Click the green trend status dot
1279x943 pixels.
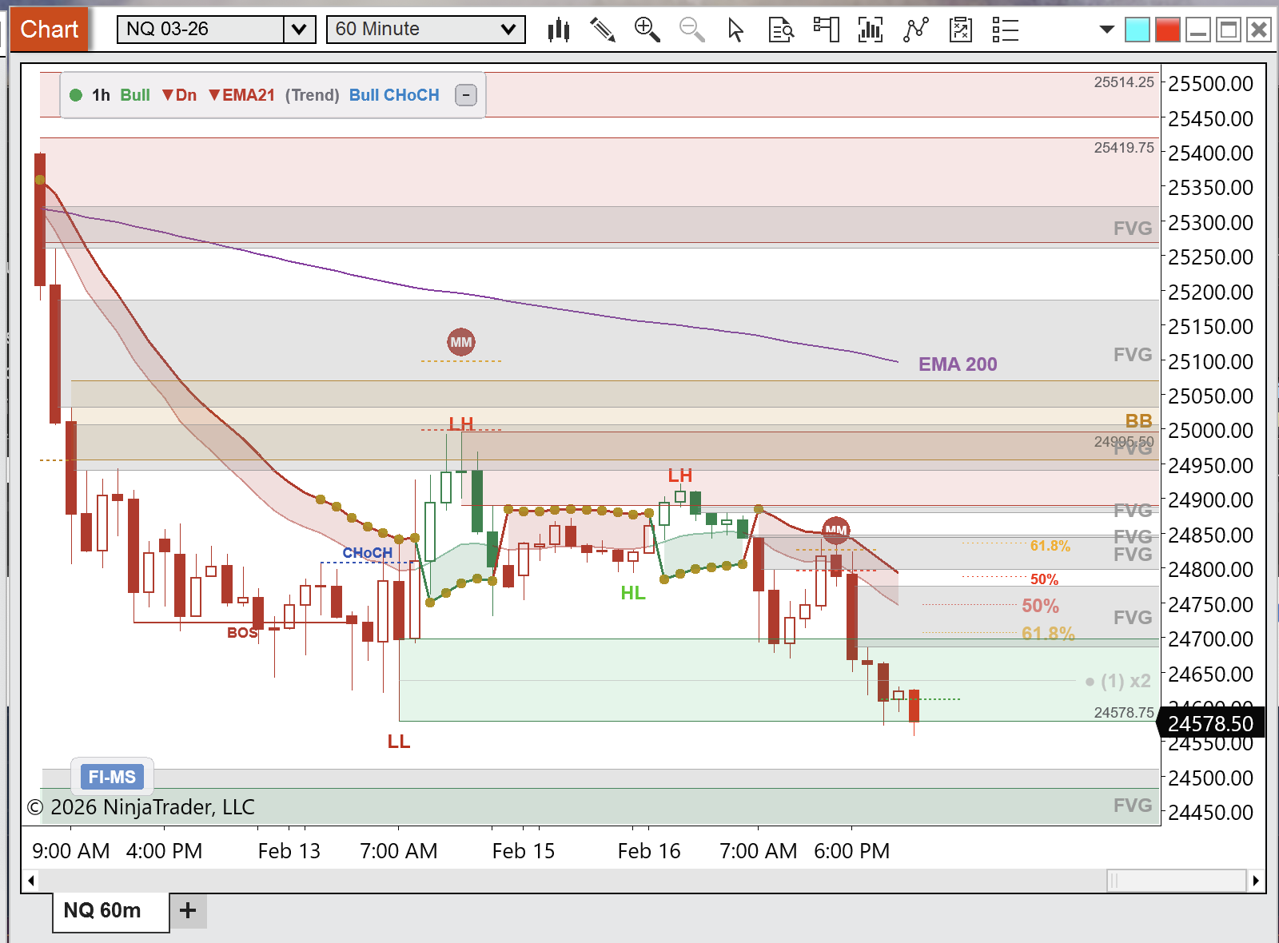click(x=76, y=95)
